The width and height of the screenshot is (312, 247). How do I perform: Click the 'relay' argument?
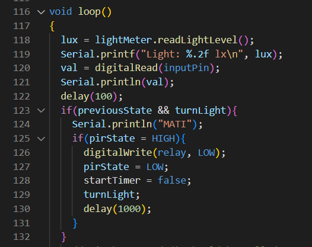[x=172, y=153]
